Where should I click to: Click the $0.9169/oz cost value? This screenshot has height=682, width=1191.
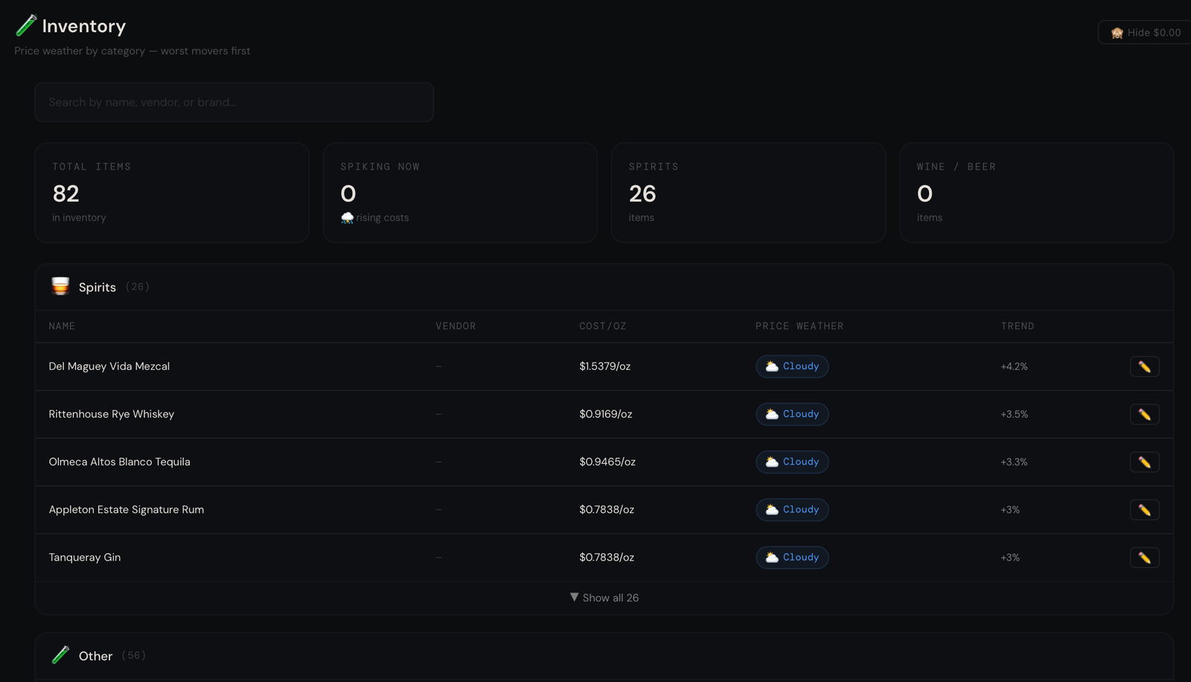coord(606,414)
